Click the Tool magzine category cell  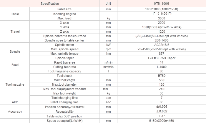(15, 84)
